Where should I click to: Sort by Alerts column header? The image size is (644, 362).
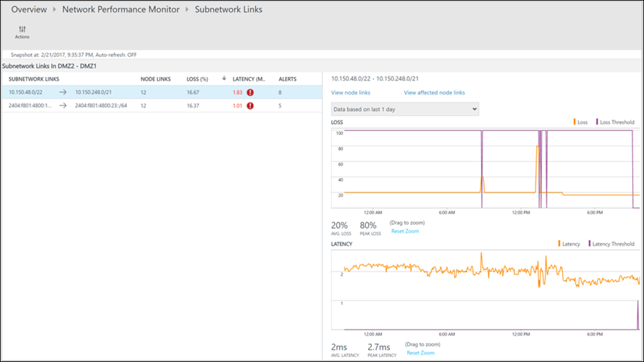point(287,79)
